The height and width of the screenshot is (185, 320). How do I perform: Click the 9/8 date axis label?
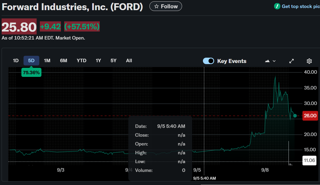[265, 170]
